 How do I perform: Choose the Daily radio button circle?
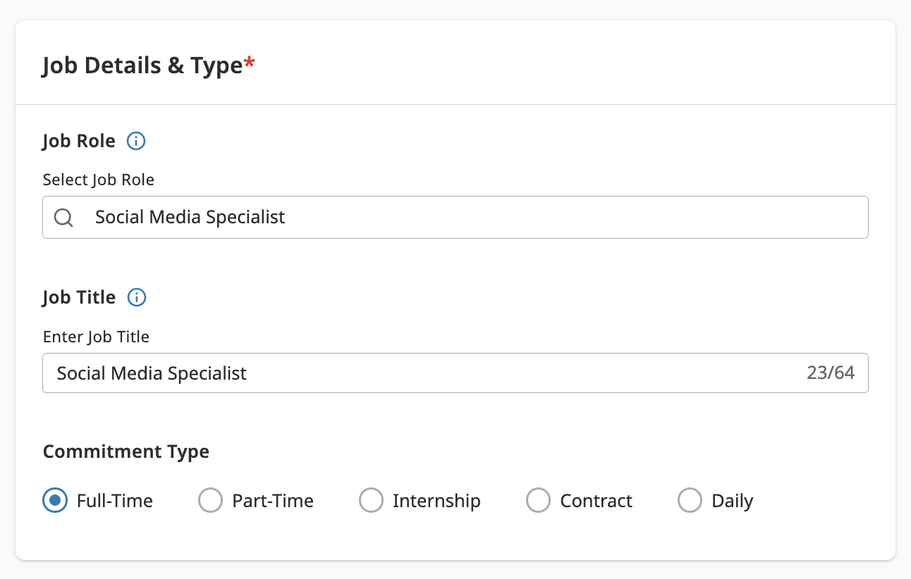point(690,501)
